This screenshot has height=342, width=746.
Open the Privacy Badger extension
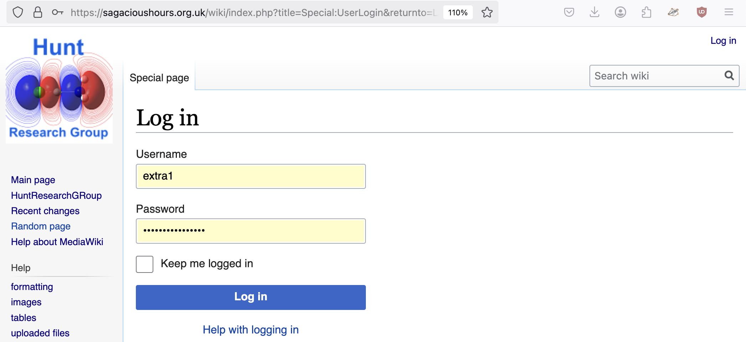tap(674, 12)
